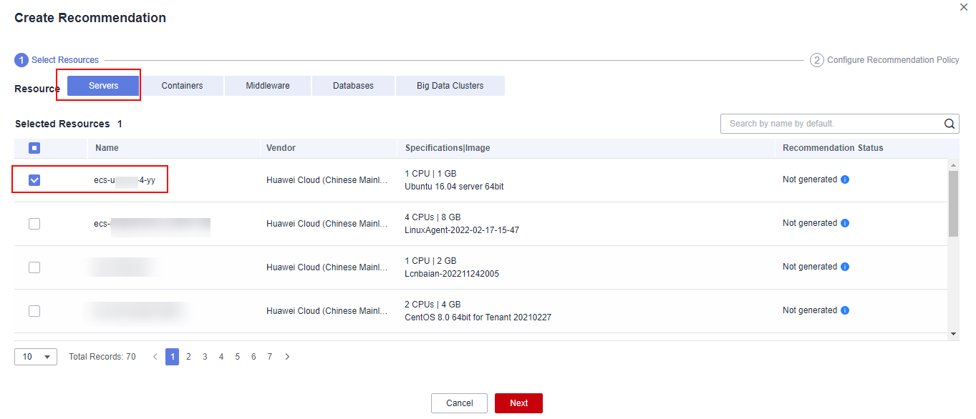Uncheck the ecs-u 4-yy server checkbox
Screen dimensions: 976x419
[x=34, y=180]
